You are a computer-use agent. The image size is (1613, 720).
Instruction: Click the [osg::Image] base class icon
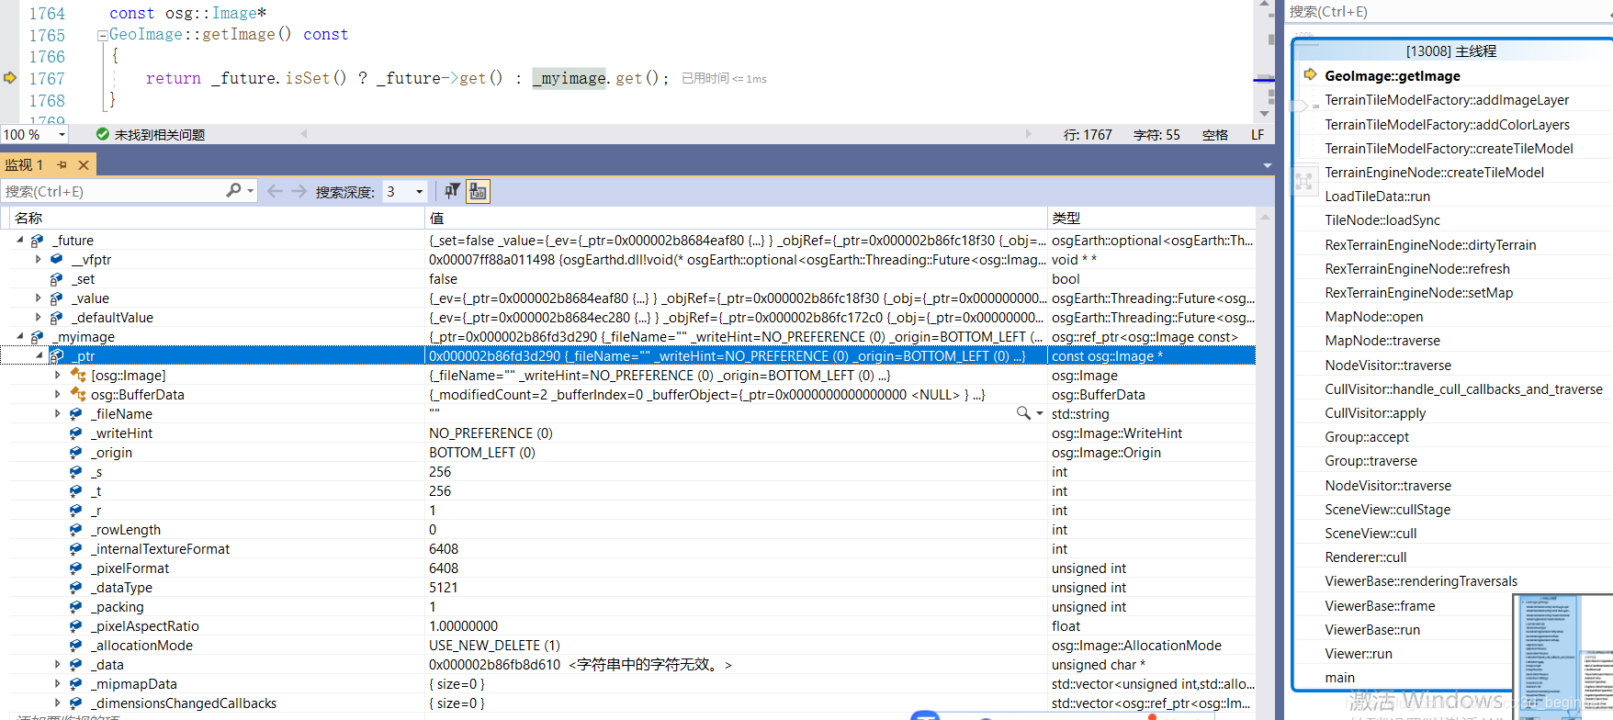(78, 376)
